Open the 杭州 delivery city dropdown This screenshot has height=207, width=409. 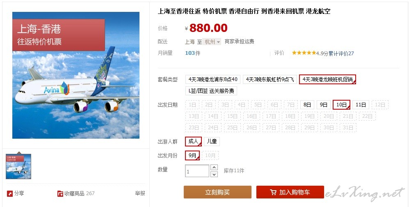(x=212, y=42)
